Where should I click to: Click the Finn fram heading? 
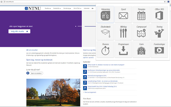[87, 99]
